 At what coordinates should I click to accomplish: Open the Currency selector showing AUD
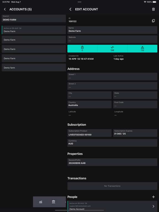[x=112, y=143]
